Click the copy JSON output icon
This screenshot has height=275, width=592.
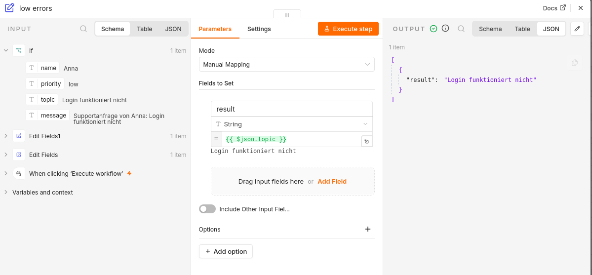click(575, 63)
